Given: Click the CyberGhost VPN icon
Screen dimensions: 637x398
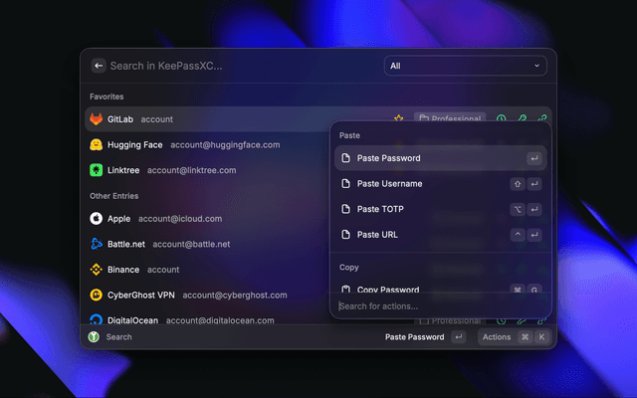Looking at the screenshot, I should 97,296.
